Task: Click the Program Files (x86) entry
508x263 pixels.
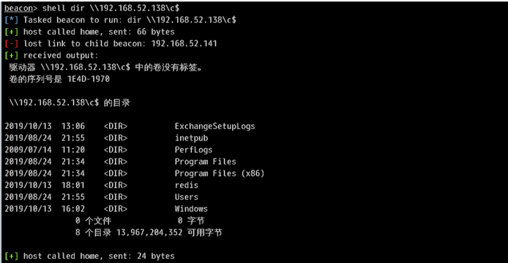Action: (x=219, y=174)
